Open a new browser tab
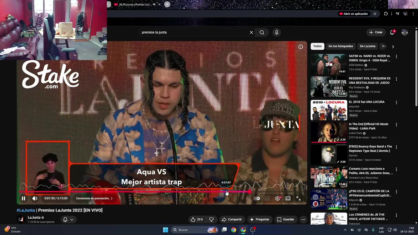 coord(167,4)
